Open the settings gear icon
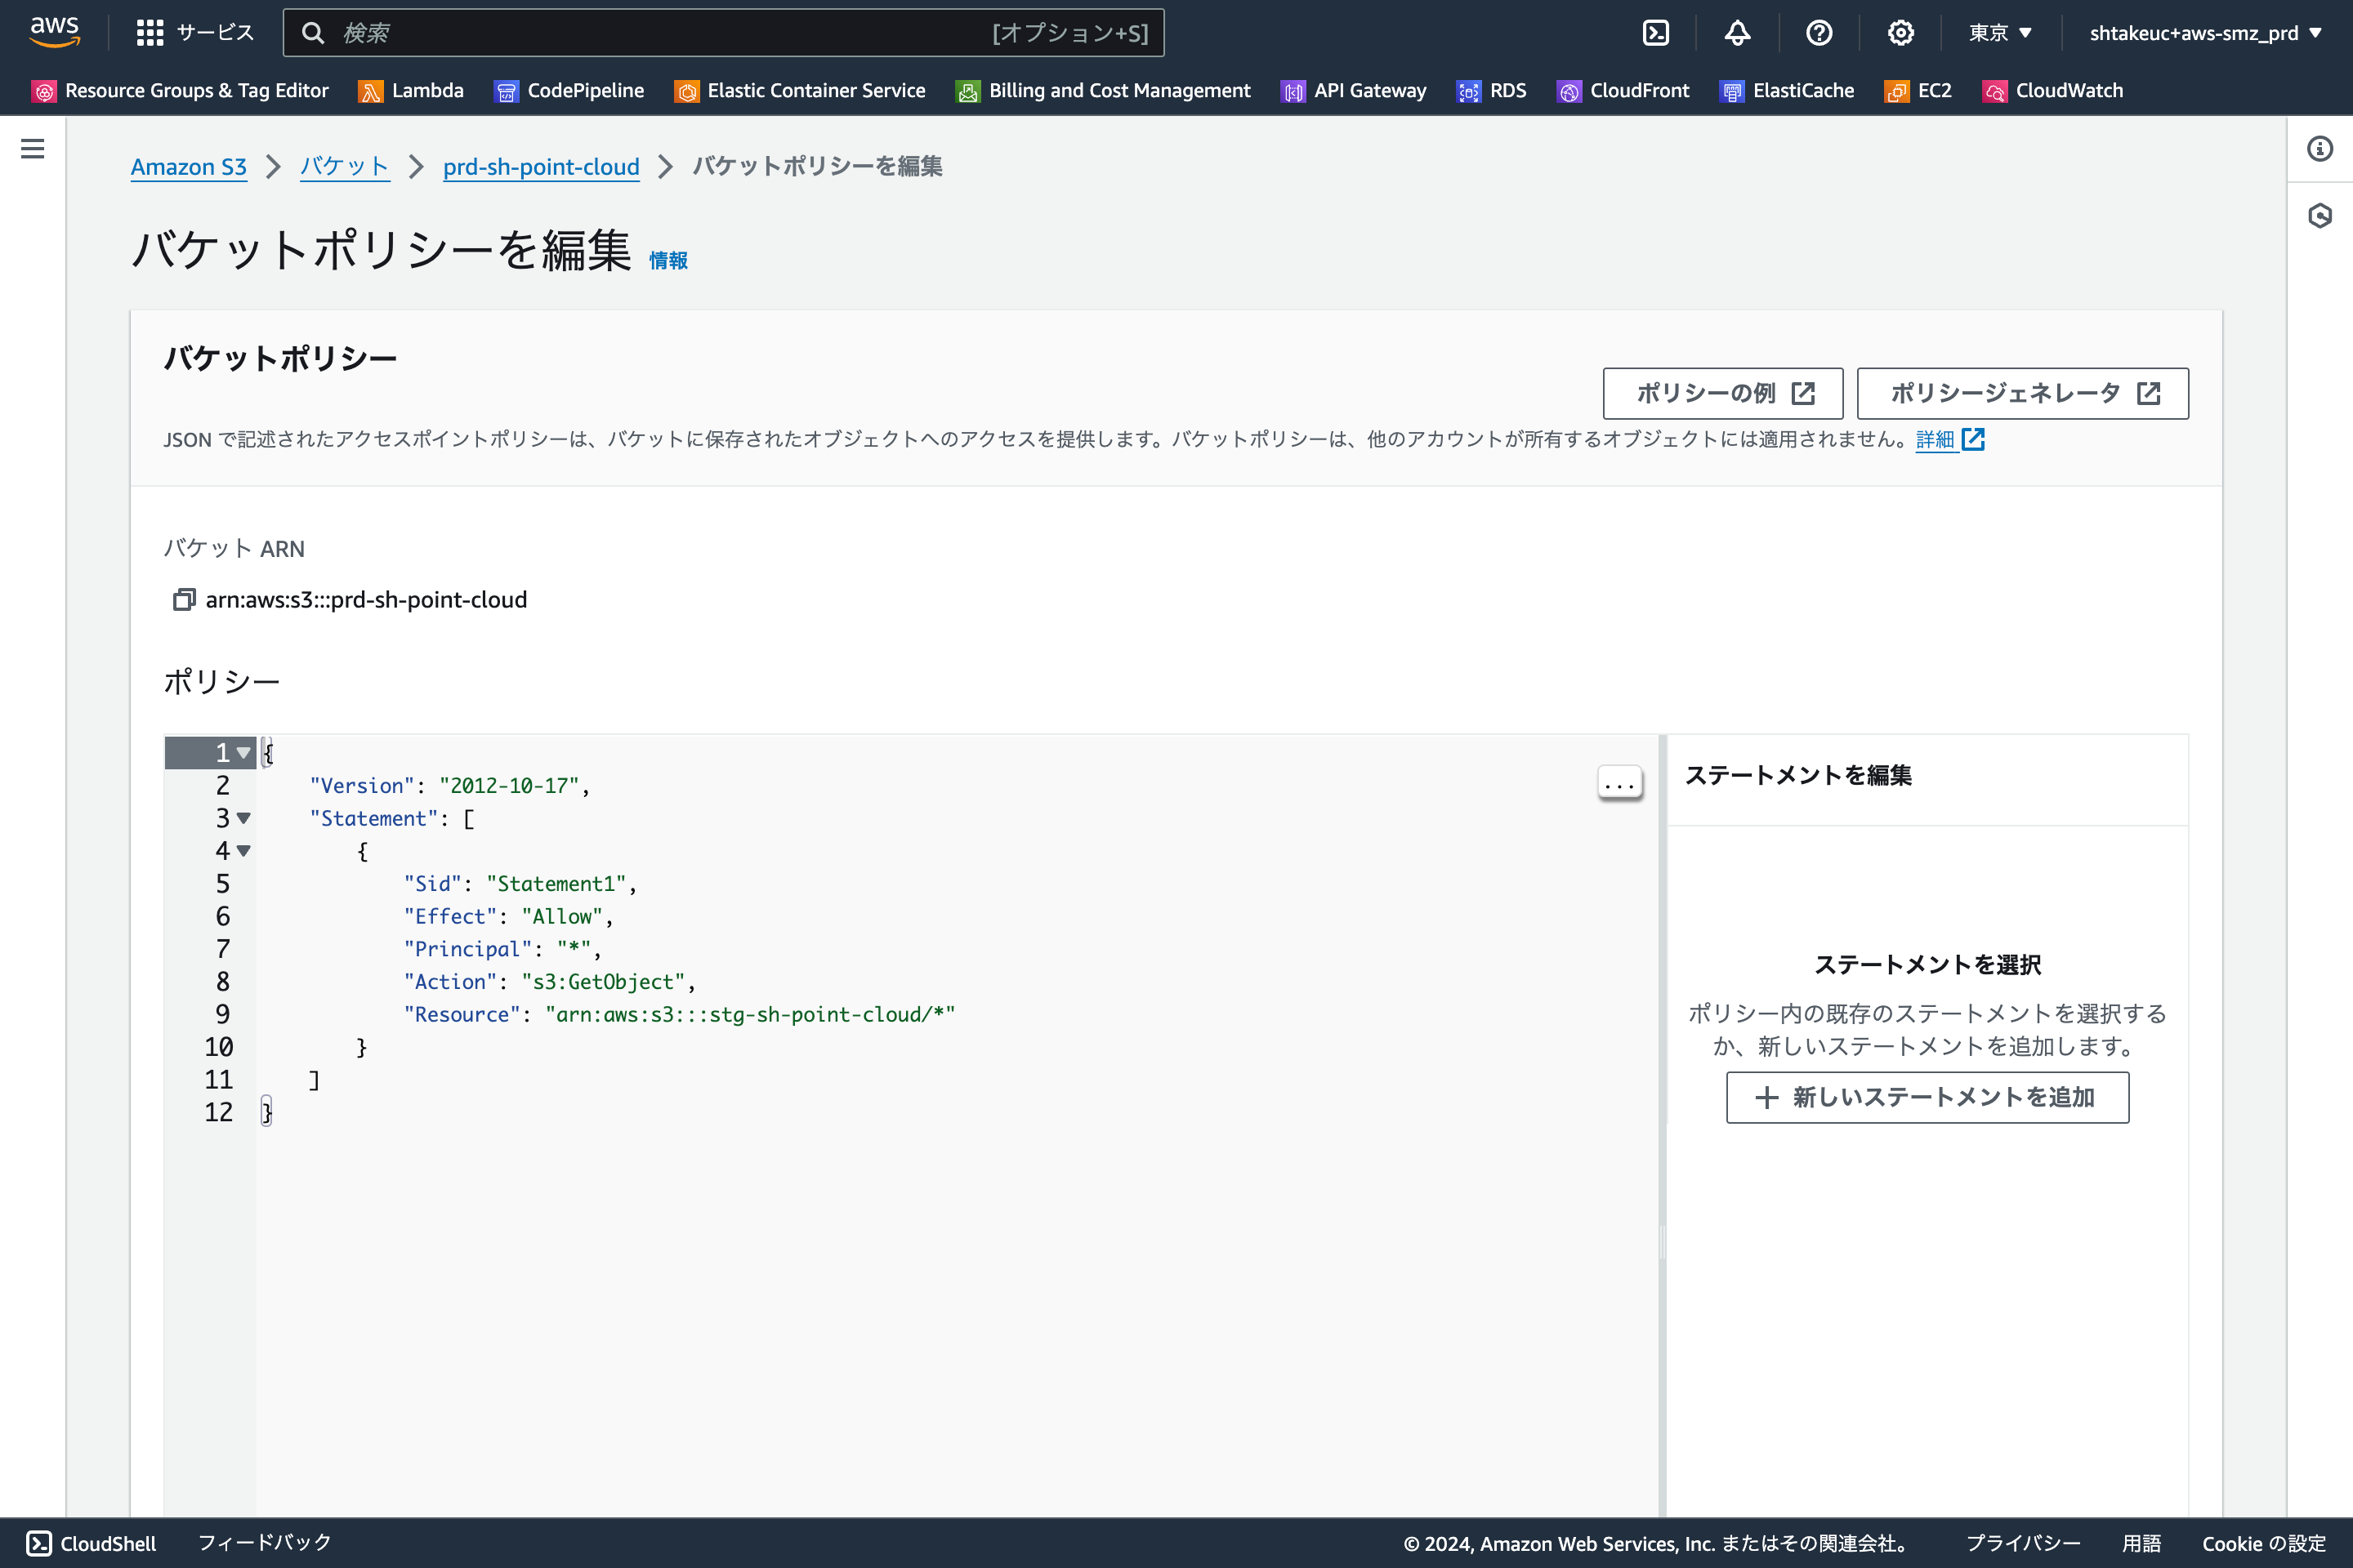Image resolution: width=2353 pixels, height=1568 pixels. 1901,33
